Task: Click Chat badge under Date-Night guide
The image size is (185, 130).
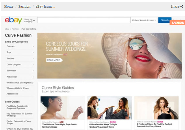Action: click(61, 122)
